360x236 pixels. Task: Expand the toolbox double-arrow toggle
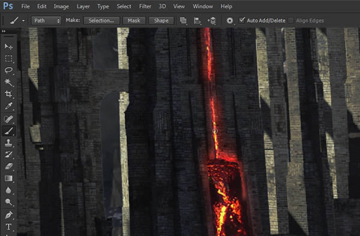point(4,31)
